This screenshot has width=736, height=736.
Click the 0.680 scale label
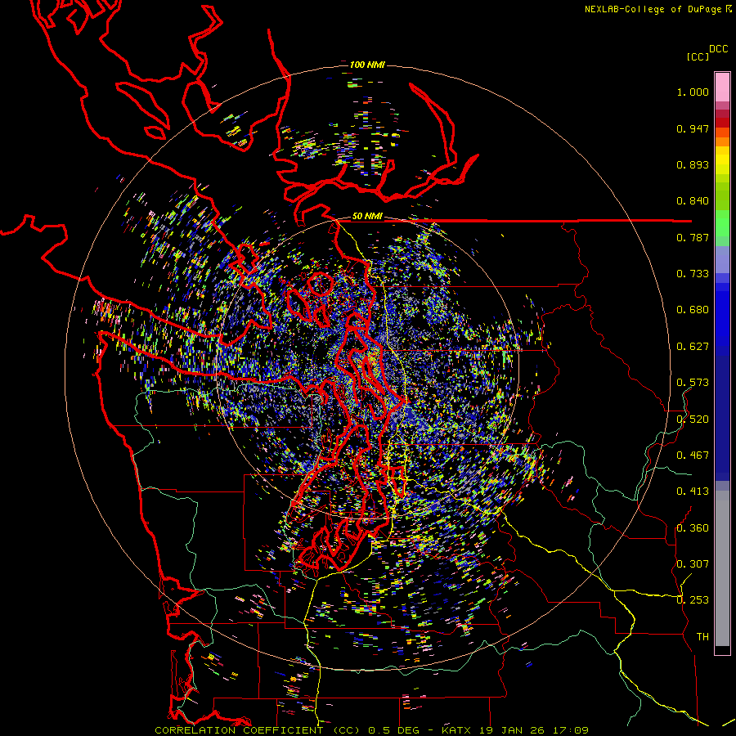coord(693,310)
